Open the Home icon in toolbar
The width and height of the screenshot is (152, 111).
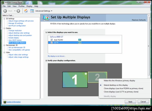coord(26,11)
